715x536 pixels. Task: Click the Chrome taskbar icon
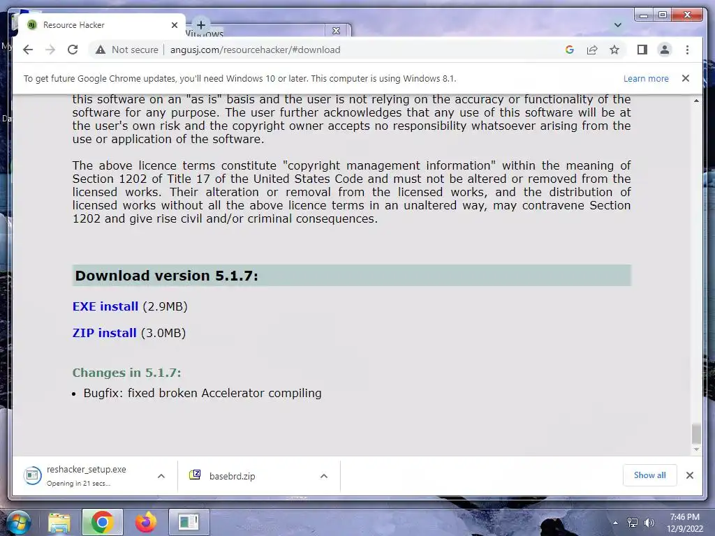click(x=102, y=522)
